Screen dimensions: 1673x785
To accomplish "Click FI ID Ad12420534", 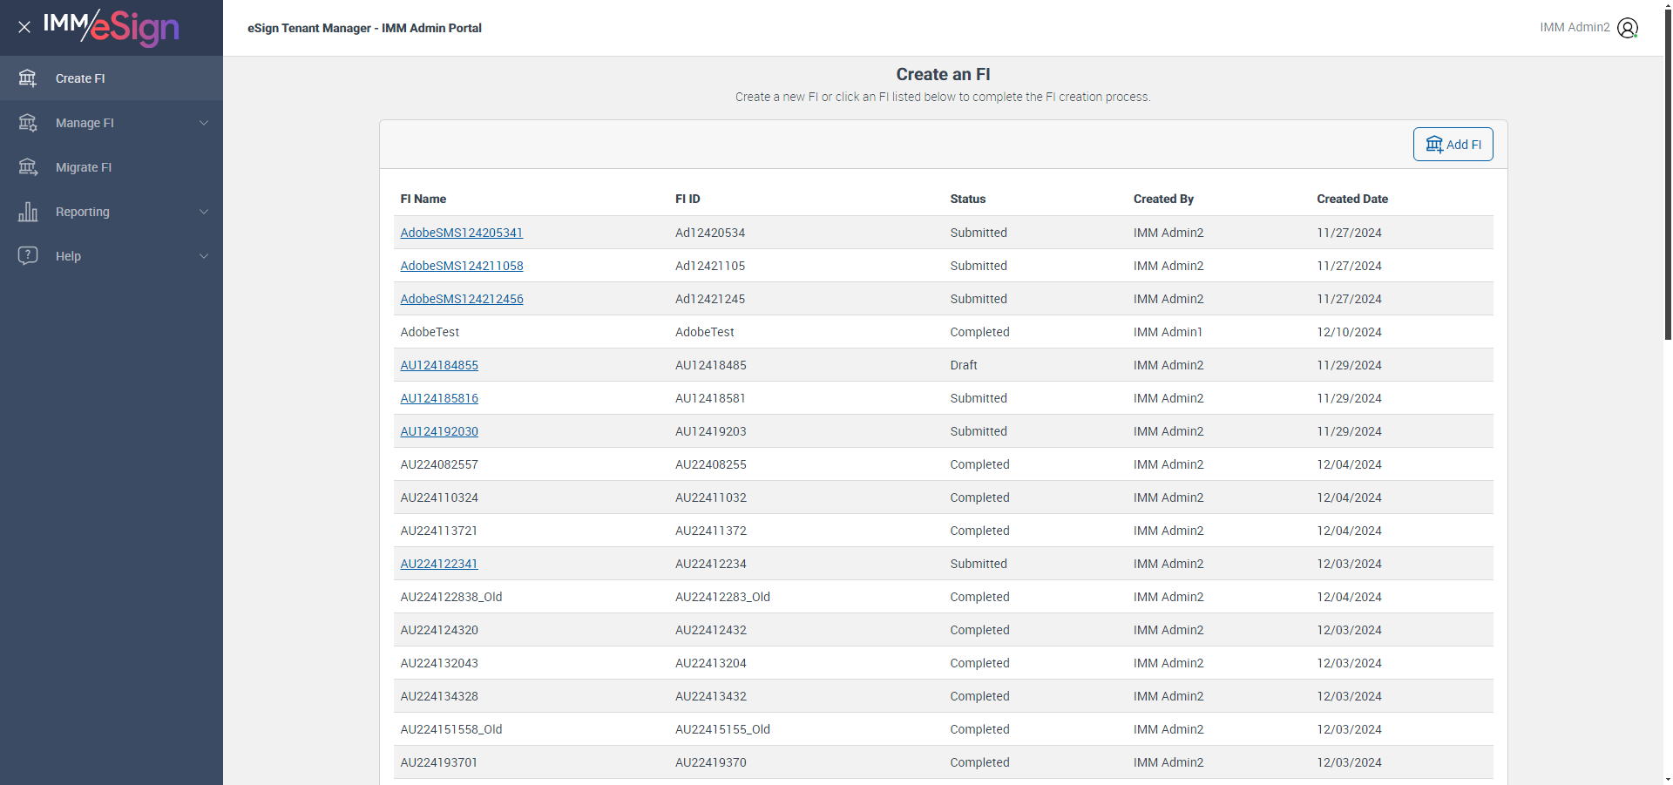I will [x=710, y=233].
